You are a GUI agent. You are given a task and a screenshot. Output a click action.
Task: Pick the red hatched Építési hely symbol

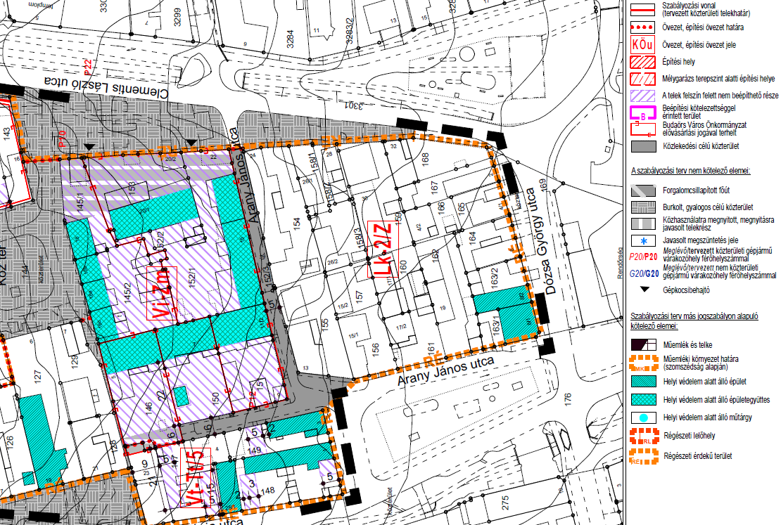pos(642,62)
